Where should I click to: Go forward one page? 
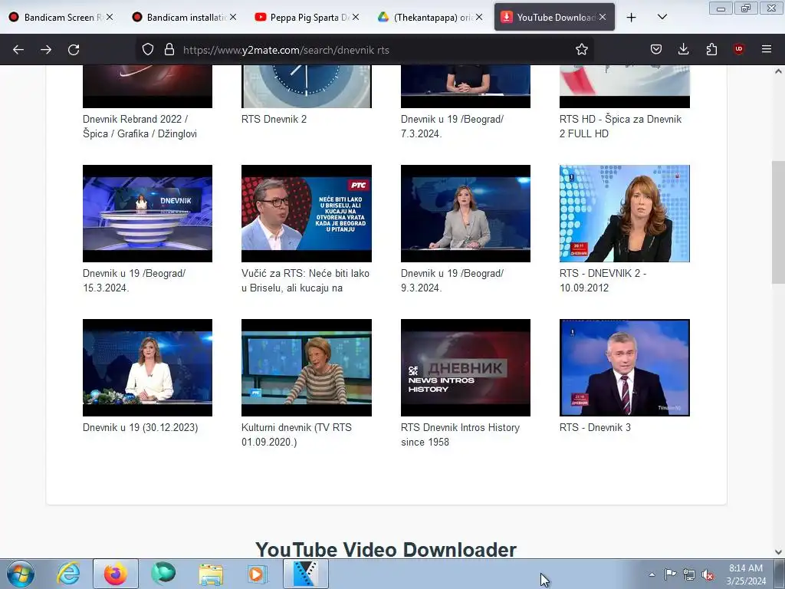[46, 50]
